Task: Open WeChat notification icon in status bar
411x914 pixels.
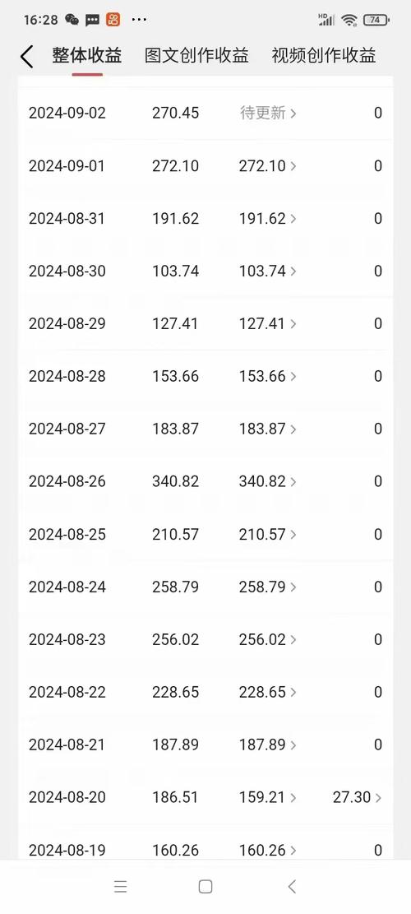Action: (x=72, y=20)
